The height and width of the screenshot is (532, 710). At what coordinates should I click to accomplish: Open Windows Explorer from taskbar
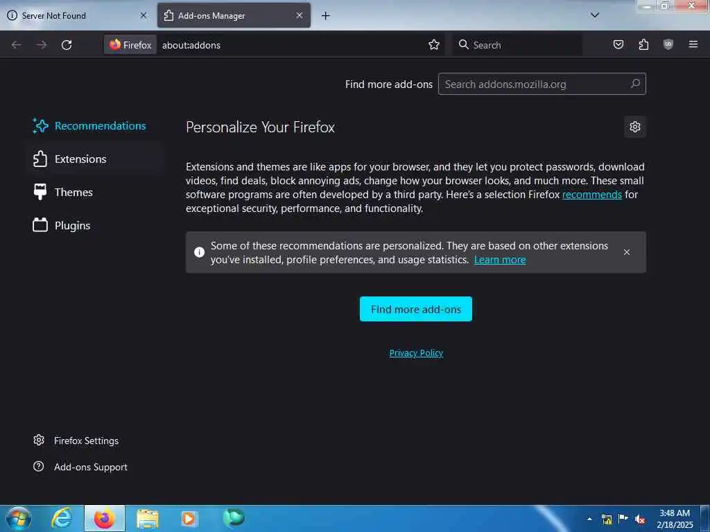[x=148, y=519]
